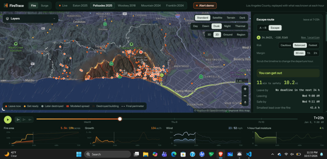327x159 pixels.
Task: Click the large ignition point marker
Action: (141, 52)
